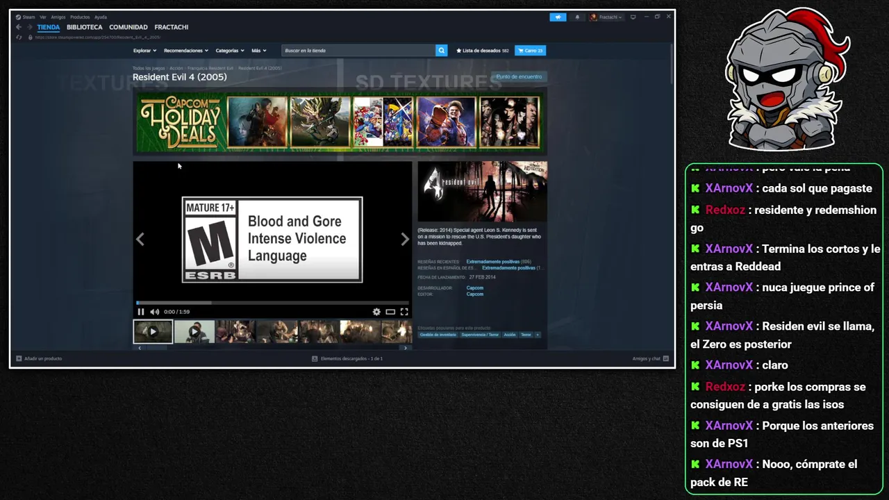
Task: Expand the Categorías dropdown
Action: coord(229,51)
